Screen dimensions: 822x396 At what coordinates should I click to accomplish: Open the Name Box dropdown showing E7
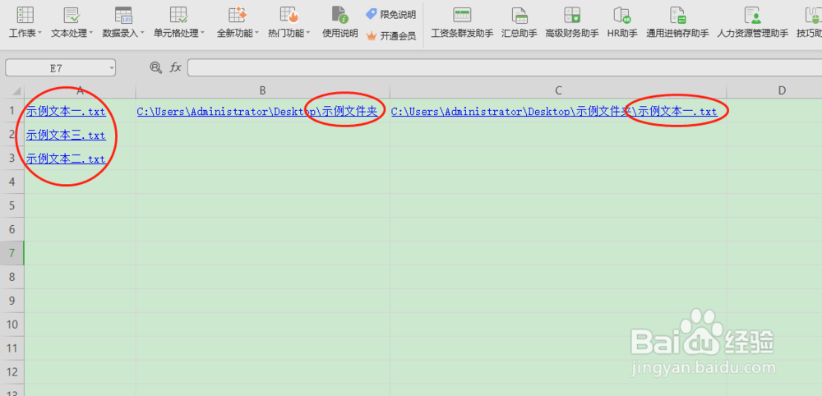point(112,68)
